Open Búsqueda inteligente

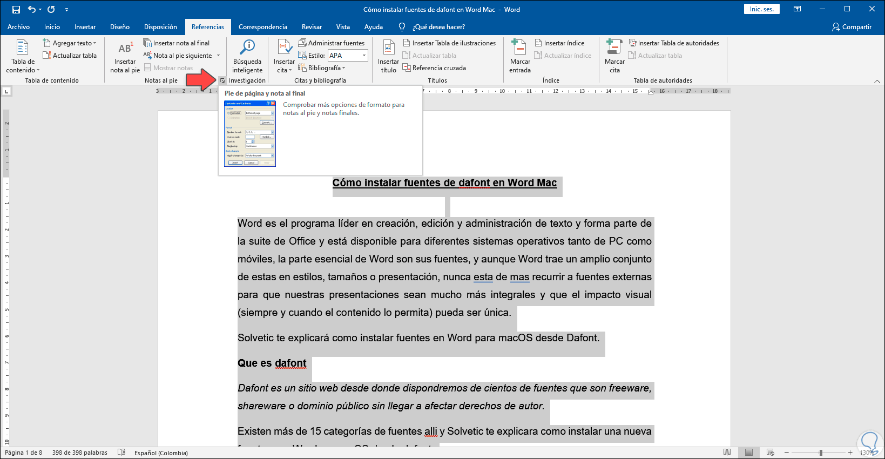247,56
